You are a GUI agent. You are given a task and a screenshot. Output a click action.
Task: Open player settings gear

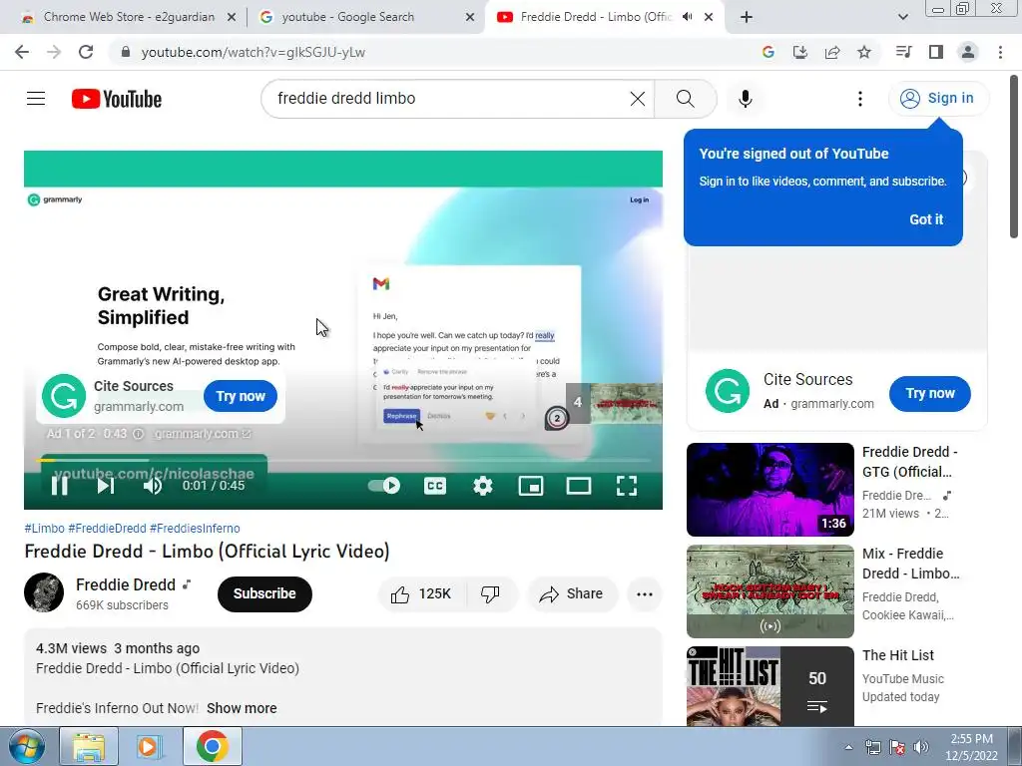(482, 486)
